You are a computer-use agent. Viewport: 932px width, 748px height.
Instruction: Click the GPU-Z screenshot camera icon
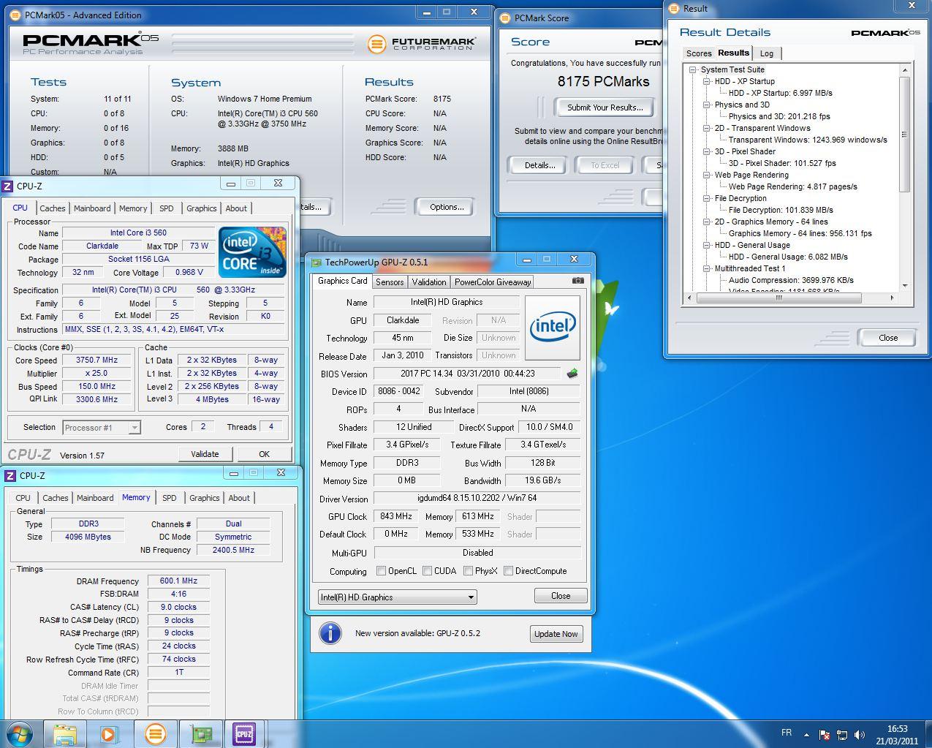[577, 280]
